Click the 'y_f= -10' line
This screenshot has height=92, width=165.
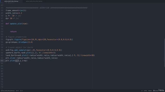coord(13,16)
